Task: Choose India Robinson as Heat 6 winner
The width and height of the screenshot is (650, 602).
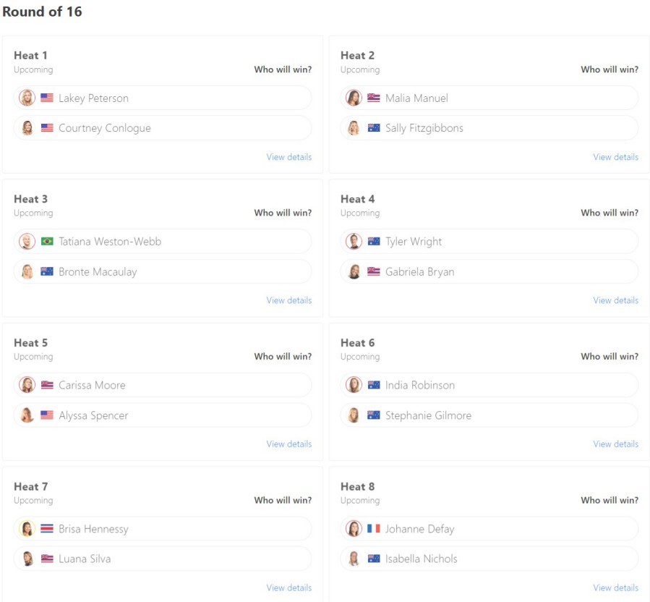Action: (x=489, y=385)
